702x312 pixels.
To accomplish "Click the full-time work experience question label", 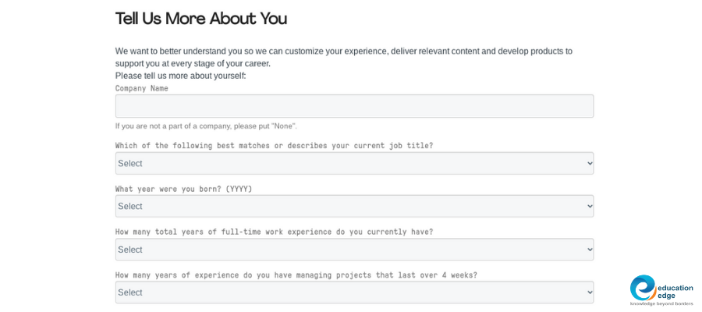I will coord(274,232).
